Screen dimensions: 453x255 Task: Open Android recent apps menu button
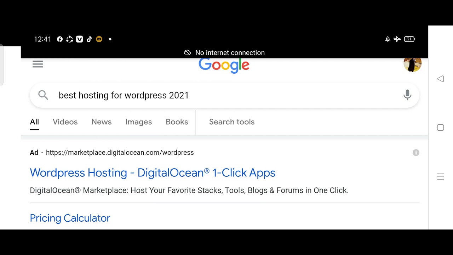[x=440, y=176]
